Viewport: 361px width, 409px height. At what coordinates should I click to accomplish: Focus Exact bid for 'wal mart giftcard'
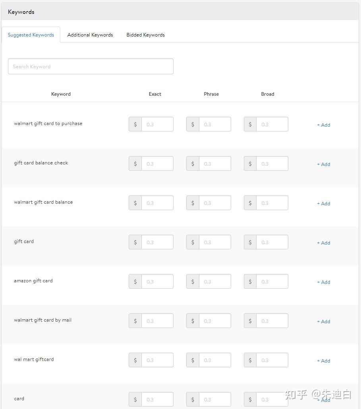157,360
